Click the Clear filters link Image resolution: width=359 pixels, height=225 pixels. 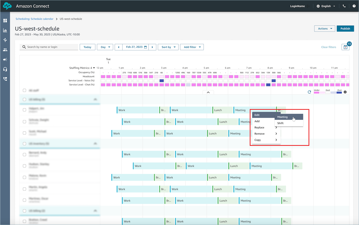328,47
